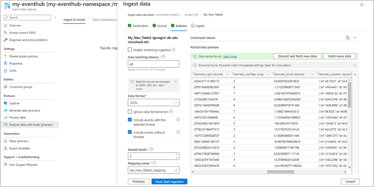Image resolution: width=374 pixels, height=187 pixels.
Task: Open New Support Request
Action: pos(23,165)
